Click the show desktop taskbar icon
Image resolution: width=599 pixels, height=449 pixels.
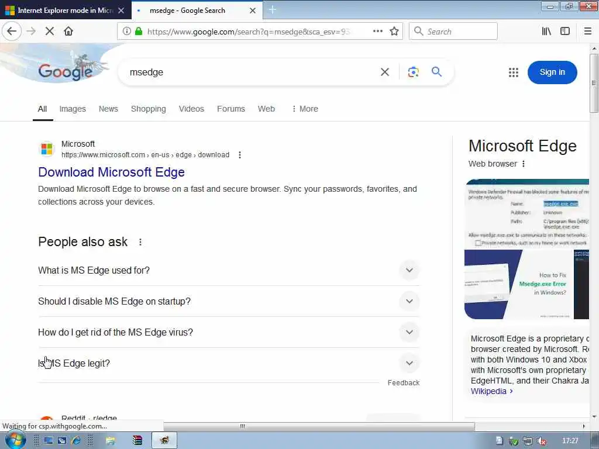[x=48, y=441]
